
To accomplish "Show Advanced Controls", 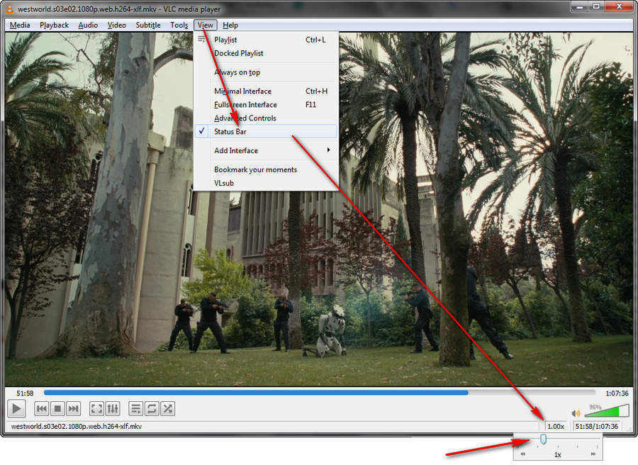I will pyautogui.click(x=266, y=118).
